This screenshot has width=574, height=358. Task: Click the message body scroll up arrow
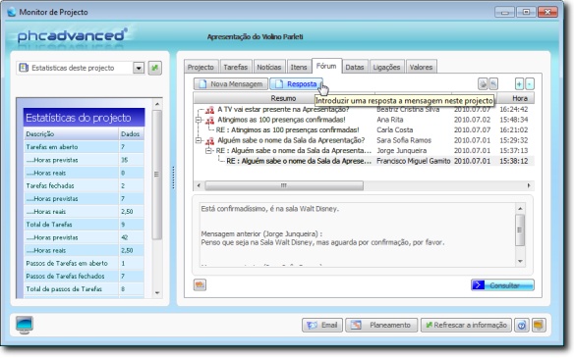click(520, 209)
